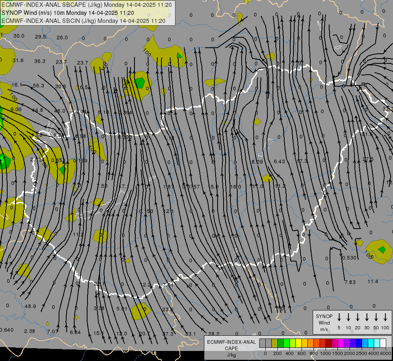Click the 6000 label on CAPE scale
Image resolution: width=393 pixels, height=361 pixels.
click(x=386, y=353)
